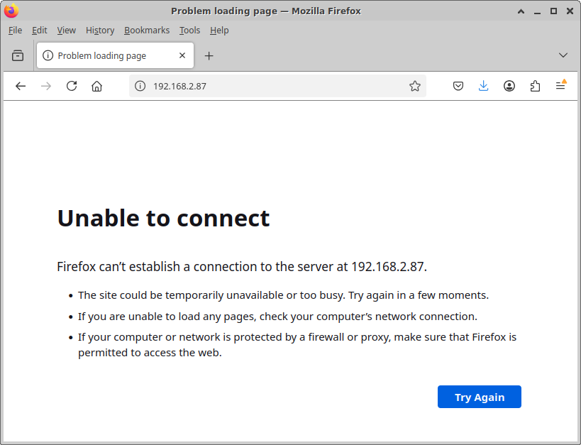Image resolution: width=581 pixels, height=445 pixels.
Task: Open the File menu
Action: coord(15,31)
